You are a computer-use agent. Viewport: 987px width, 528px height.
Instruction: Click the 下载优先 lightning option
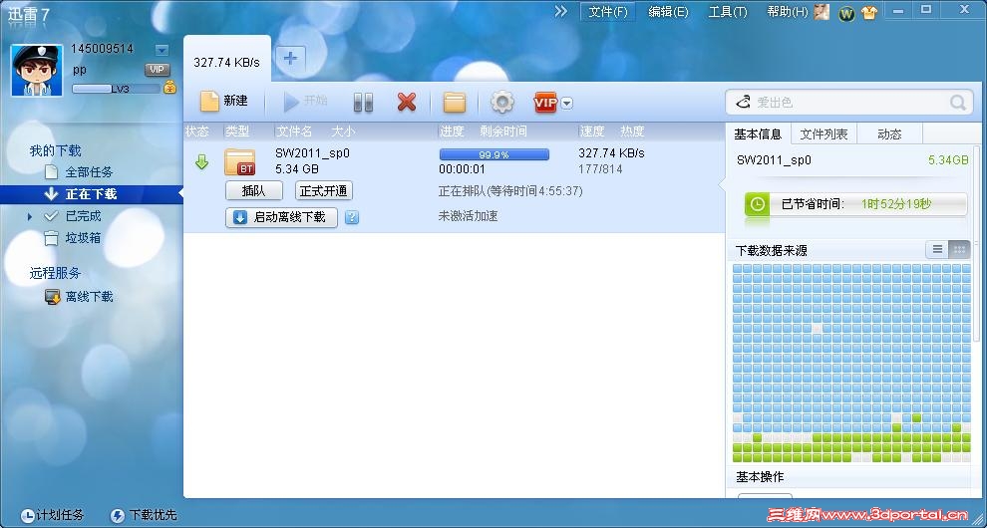tap(143, 515)
